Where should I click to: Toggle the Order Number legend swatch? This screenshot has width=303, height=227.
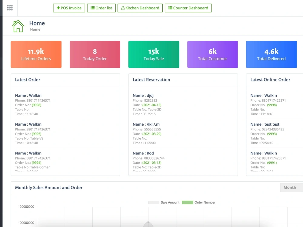[x=188, y=202]
